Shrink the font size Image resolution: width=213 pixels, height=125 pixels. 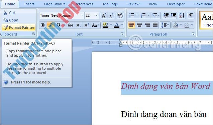[x=111, y=15]
